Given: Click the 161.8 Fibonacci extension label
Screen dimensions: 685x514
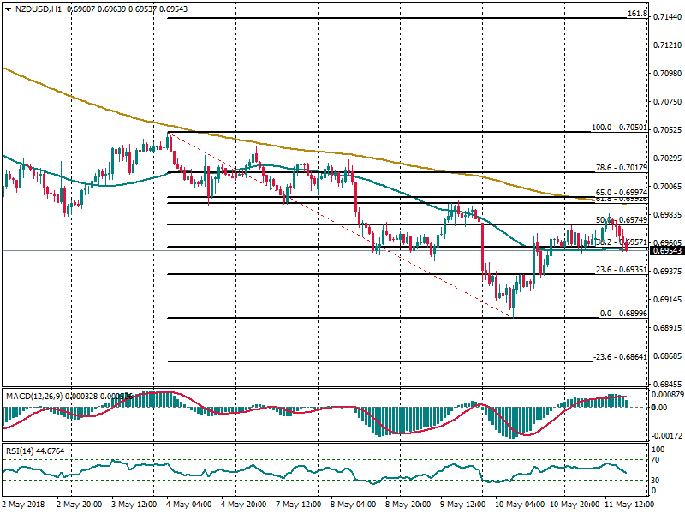Looking at the screenshot, I should click(637, 14).
